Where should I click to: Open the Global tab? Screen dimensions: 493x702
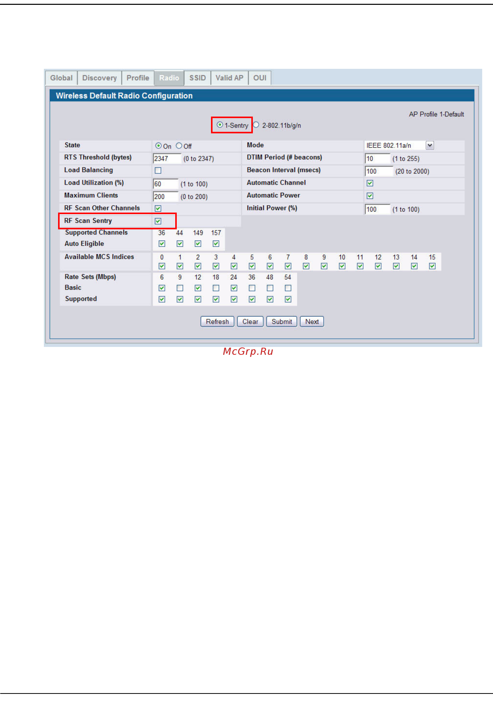tap(61, 78)
